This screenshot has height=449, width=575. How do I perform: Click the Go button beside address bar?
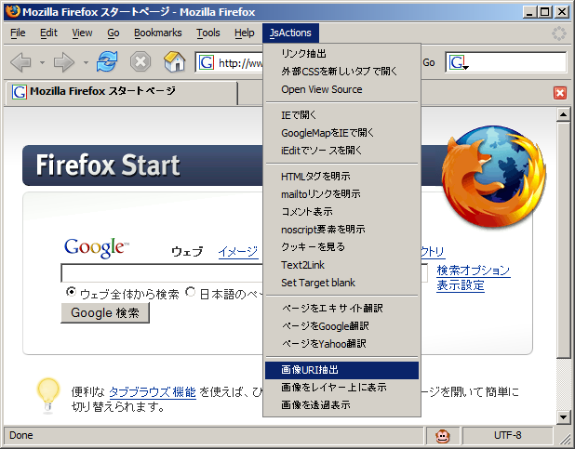[x=429, y=62]
